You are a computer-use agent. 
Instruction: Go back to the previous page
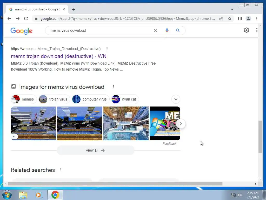[9, 18]
